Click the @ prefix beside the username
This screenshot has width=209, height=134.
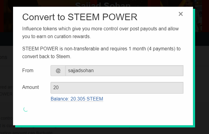click(x=58, y=71)
